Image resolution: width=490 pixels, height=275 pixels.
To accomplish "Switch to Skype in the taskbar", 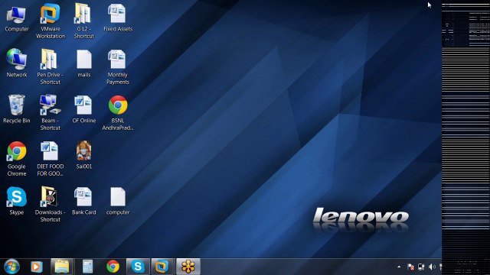I will pos(138,267).
